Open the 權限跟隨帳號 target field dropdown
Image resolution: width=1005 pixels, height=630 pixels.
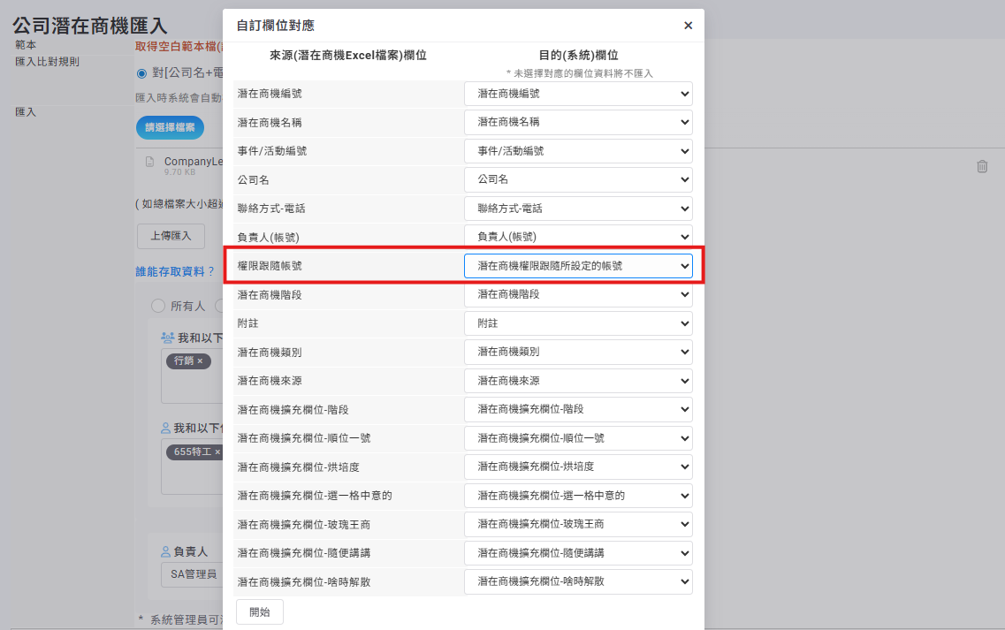[x=578, y=266]
